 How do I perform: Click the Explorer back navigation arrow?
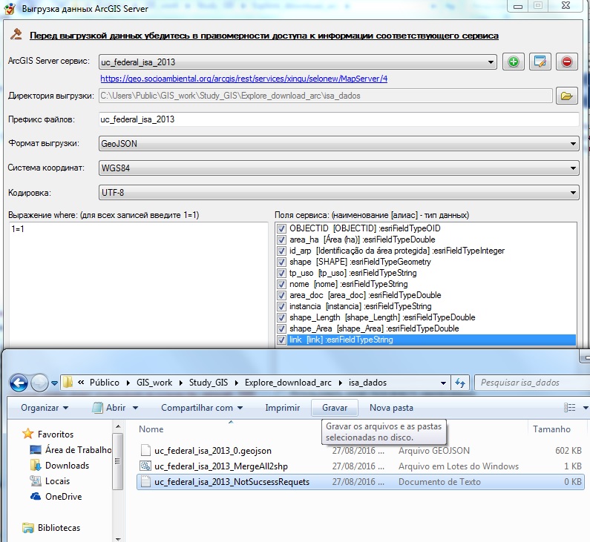[x=19, y=383]
